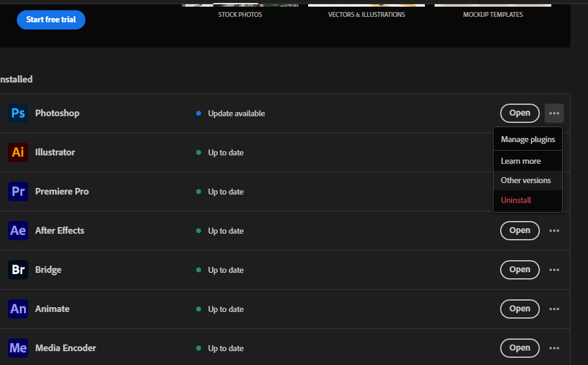Click the Animate app icon

coord(18,309)
